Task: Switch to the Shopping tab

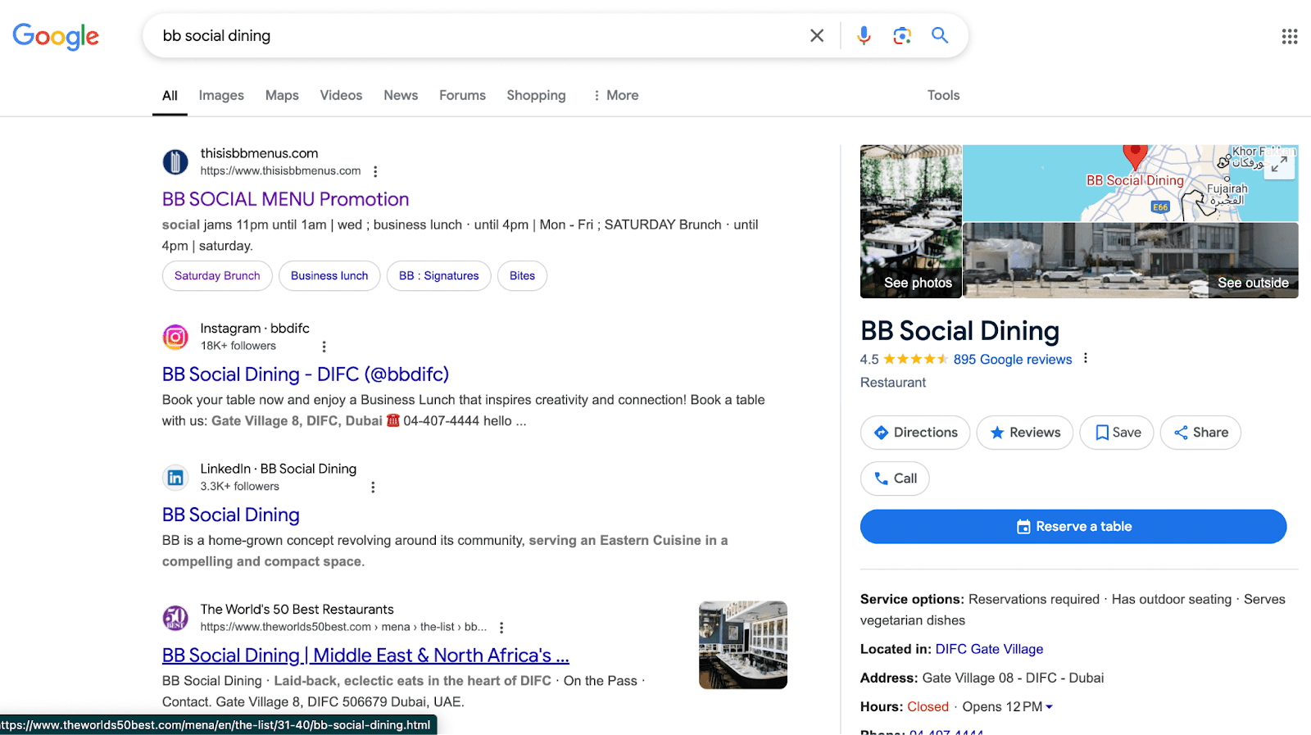Action: [x=536, y=95]
